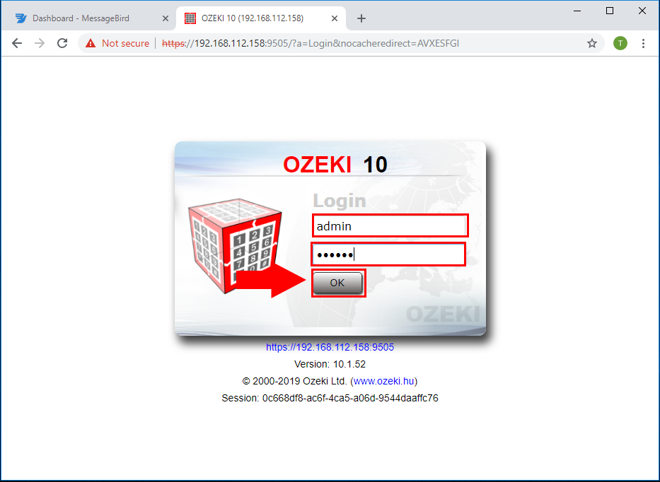Open a new tab with plus

(361, 18)
